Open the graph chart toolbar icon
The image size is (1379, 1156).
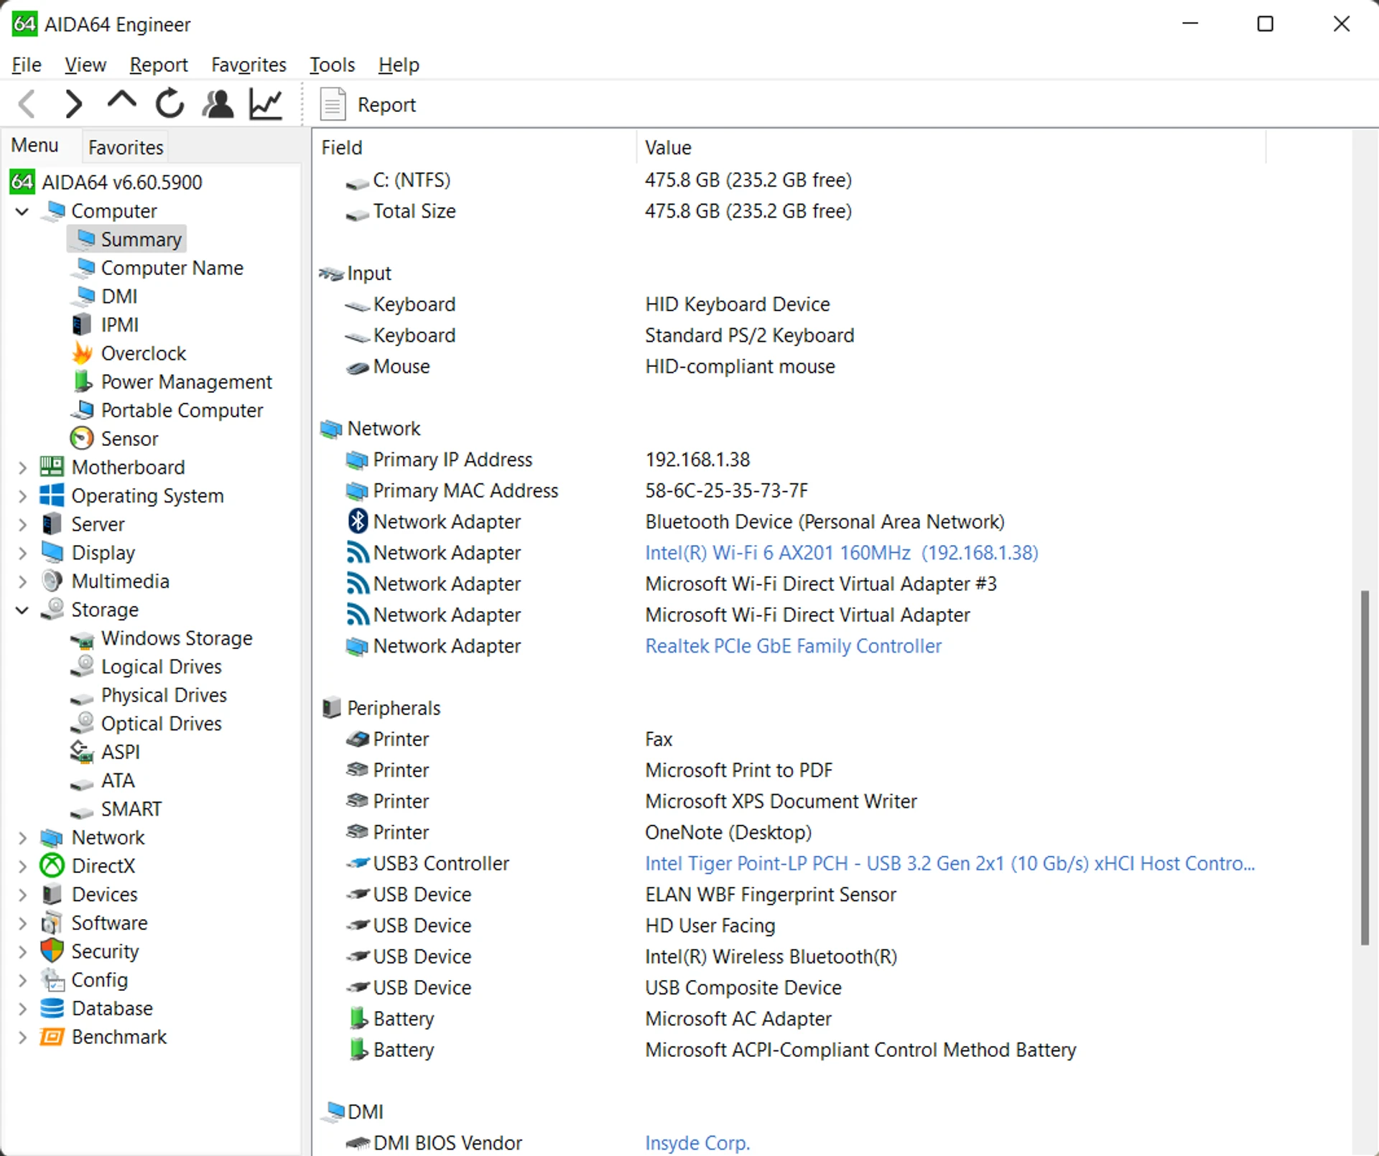tap(266, 104)
